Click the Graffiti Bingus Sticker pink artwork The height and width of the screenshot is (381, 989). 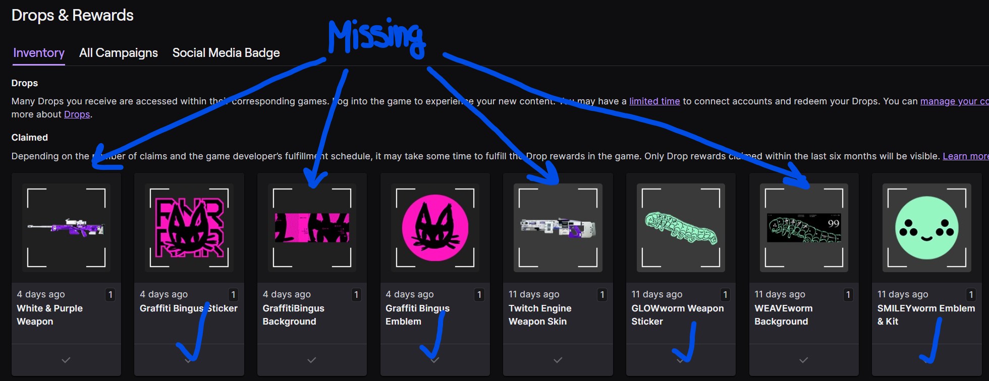(189, 228)
